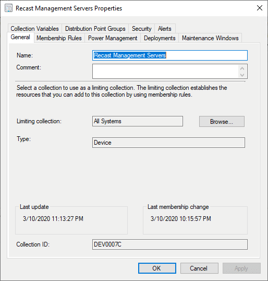The height and width of the screenshot is (281, 268).
Task: Cancel the properties dialog
Action: coord(199,268)
